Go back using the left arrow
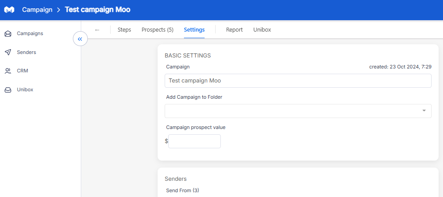443x197 pixels. click(x=97, y=30)
